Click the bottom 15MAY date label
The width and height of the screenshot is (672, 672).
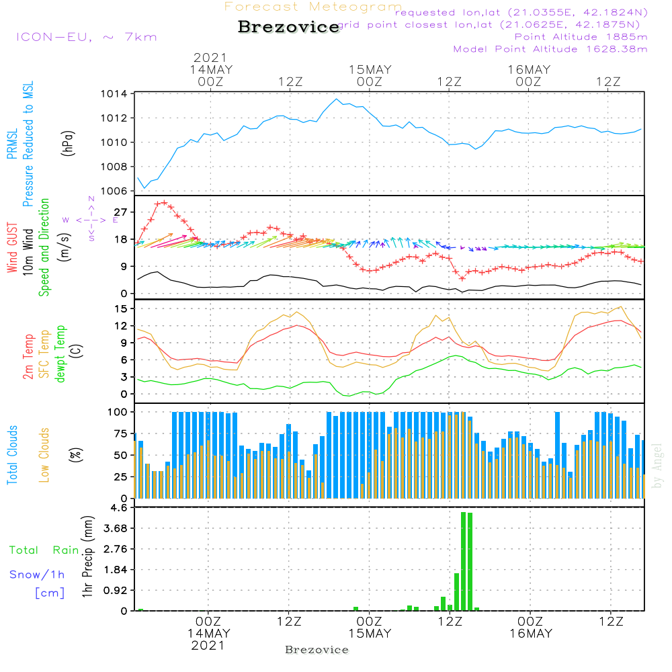[370, 634]
